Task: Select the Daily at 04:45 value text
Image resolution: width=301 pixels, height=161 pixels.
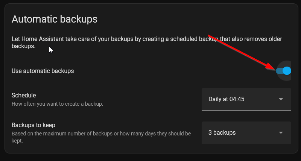Action: [x=227, y=99]
